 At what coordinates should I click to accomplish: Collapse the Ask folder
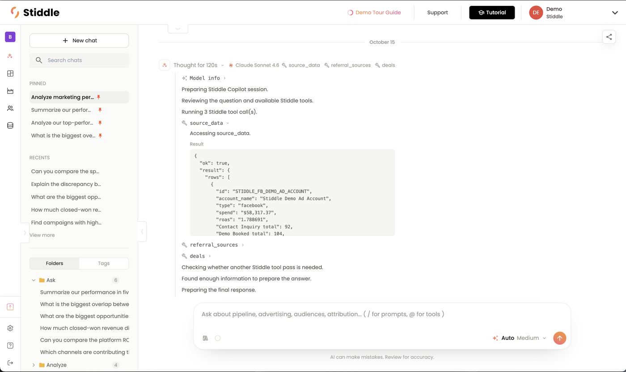[34, 280]
